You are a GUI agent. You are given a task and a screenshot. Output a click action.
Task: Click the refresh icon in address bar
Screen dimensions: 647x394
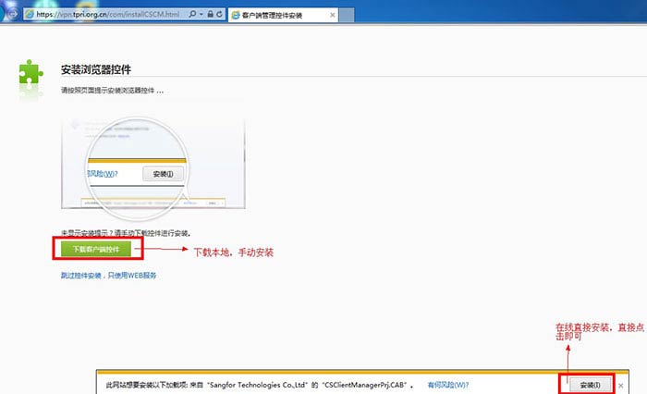point(221,16)
